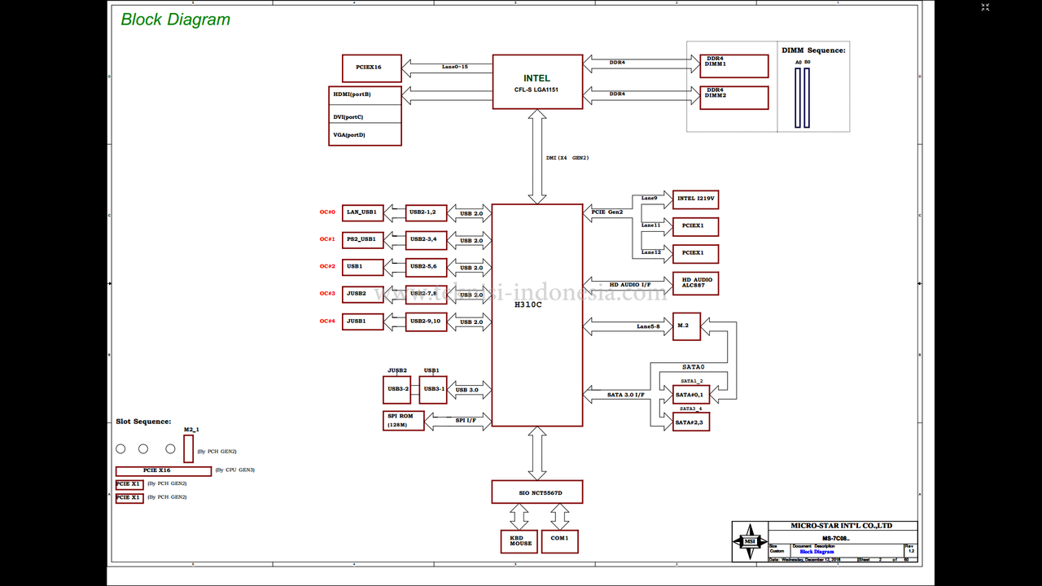This screenshot has width=1042, height=586.
Task: Select the Lane0~15 arrow label
Action: [x=455, y=67]
